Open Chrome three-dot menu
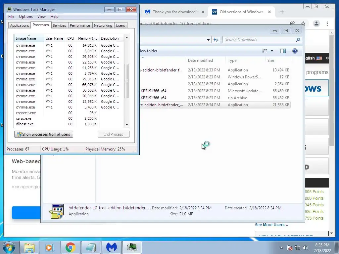This screenshot has width=339, height=254. click(x=327, y=23)
